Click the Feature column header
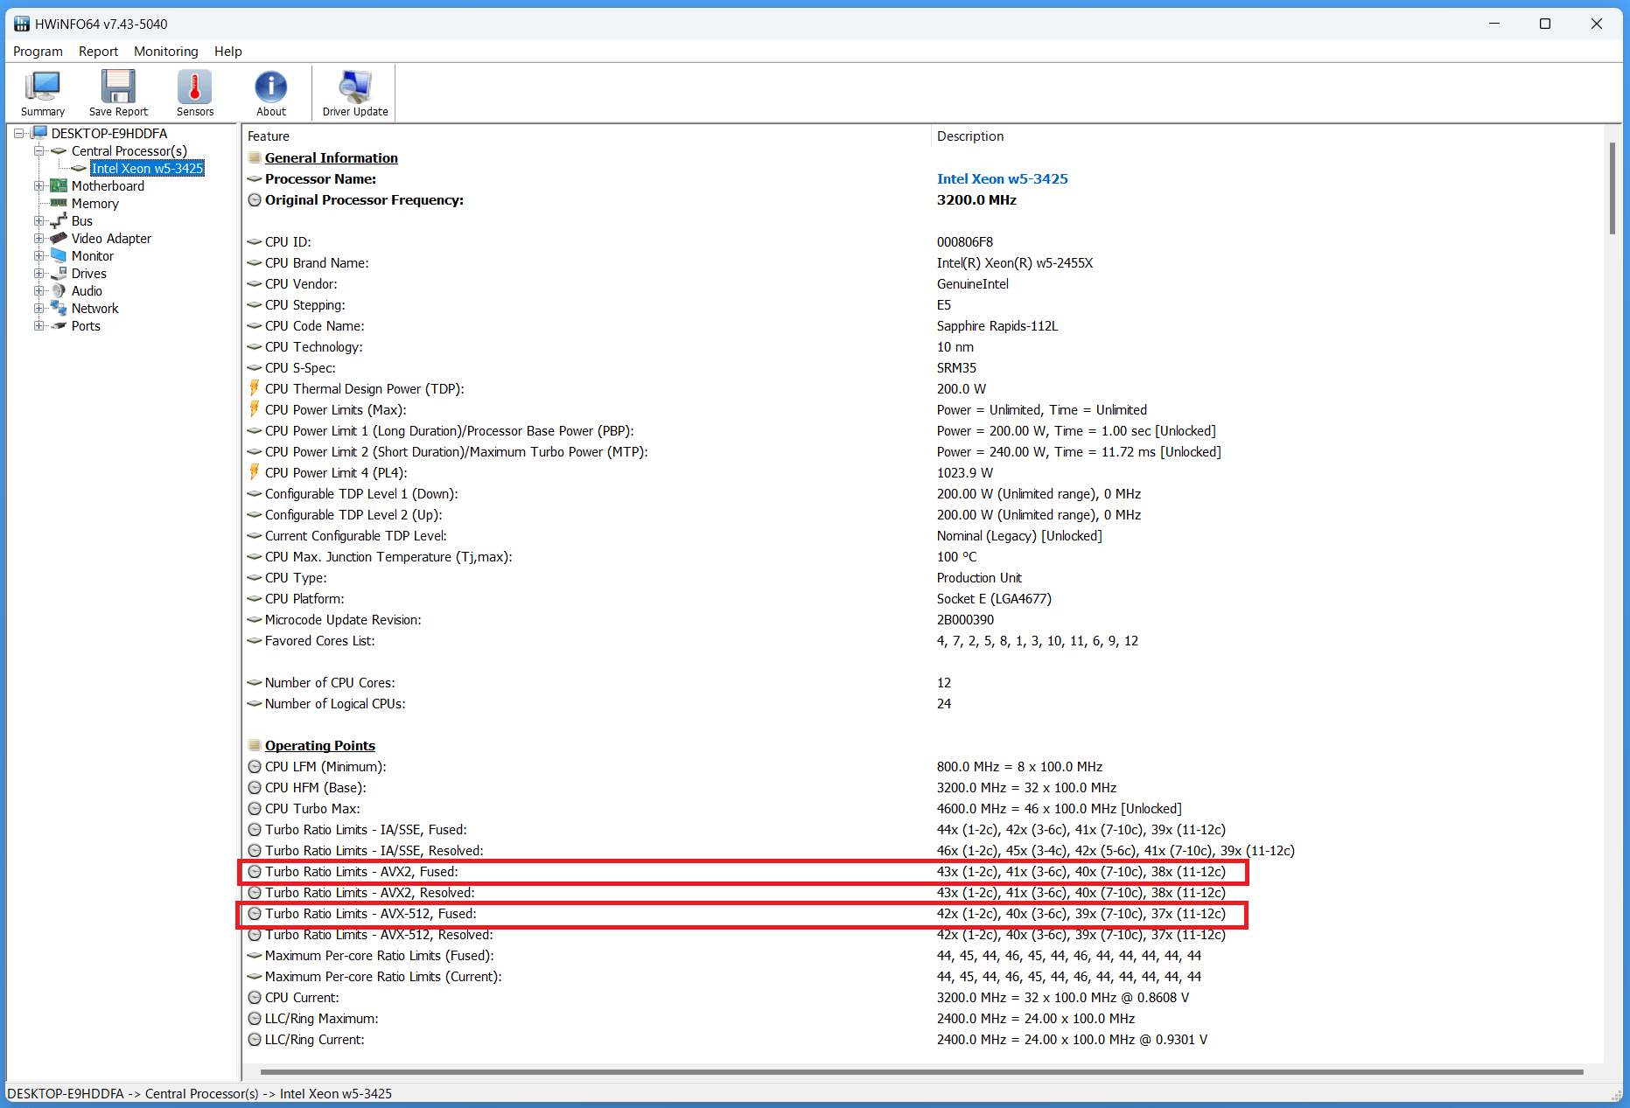The image size is (1630, 1108). tap(268, 136)
